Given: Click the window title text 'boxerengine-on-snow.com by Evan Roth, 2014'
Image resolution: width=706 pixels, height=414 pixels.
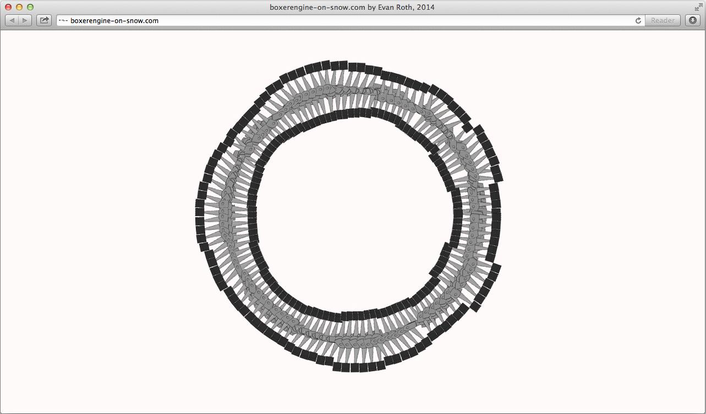Looking at the screenshot, I should [352, 7].
